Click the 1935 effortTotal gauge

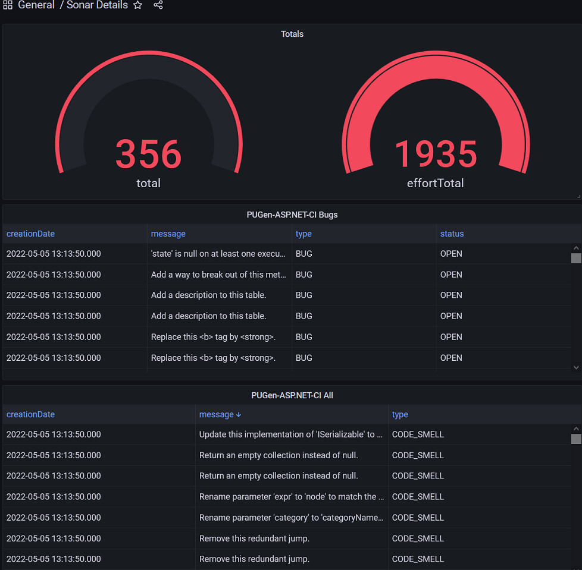[x=435, y=153]
